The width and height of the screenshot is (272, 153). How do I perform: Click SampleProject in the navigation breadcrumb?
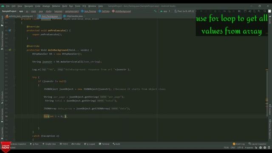9,11
